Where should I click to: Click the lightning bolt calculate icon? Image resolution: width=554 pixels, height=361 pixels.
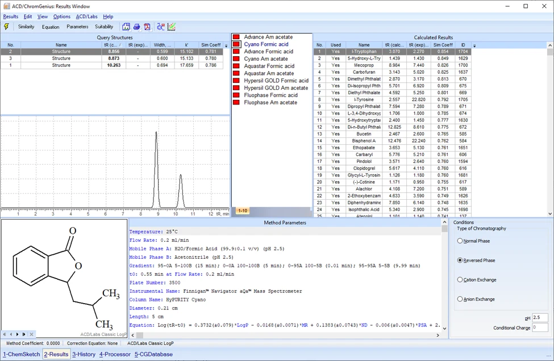(x=6, y=27)
